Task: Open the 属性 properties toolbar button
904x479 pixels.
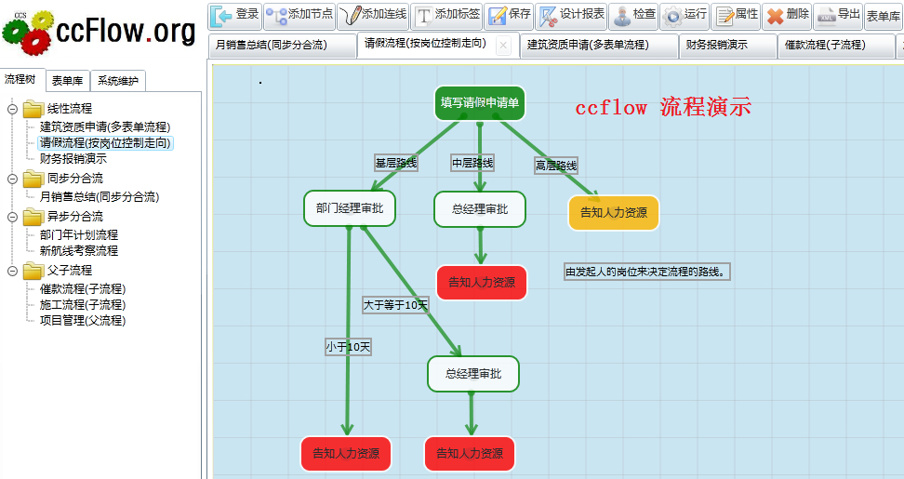Action: (x=736, y=16)
